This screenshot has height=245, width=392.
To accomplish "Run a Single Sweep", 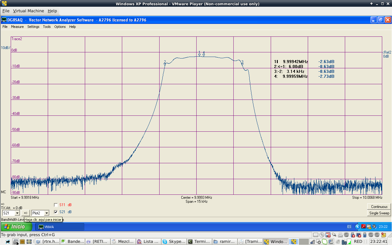I will [x=379, y=213].
